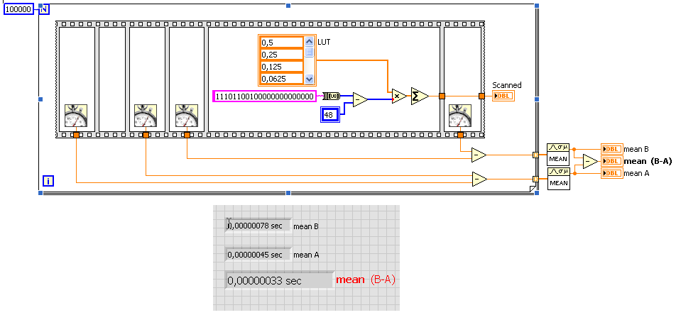Click the upper MEAN function icon

558,154
